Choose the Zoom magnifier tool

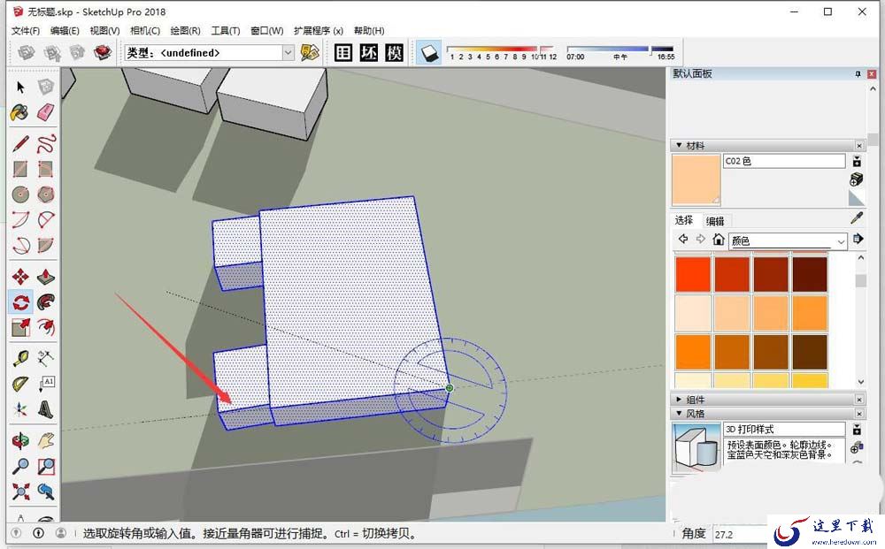pos(21,466)
